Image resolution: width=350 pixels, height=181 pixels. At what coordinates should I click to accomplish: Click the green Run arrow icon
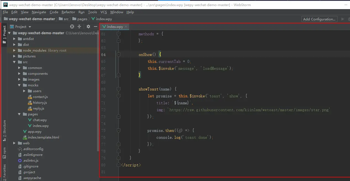343,19
